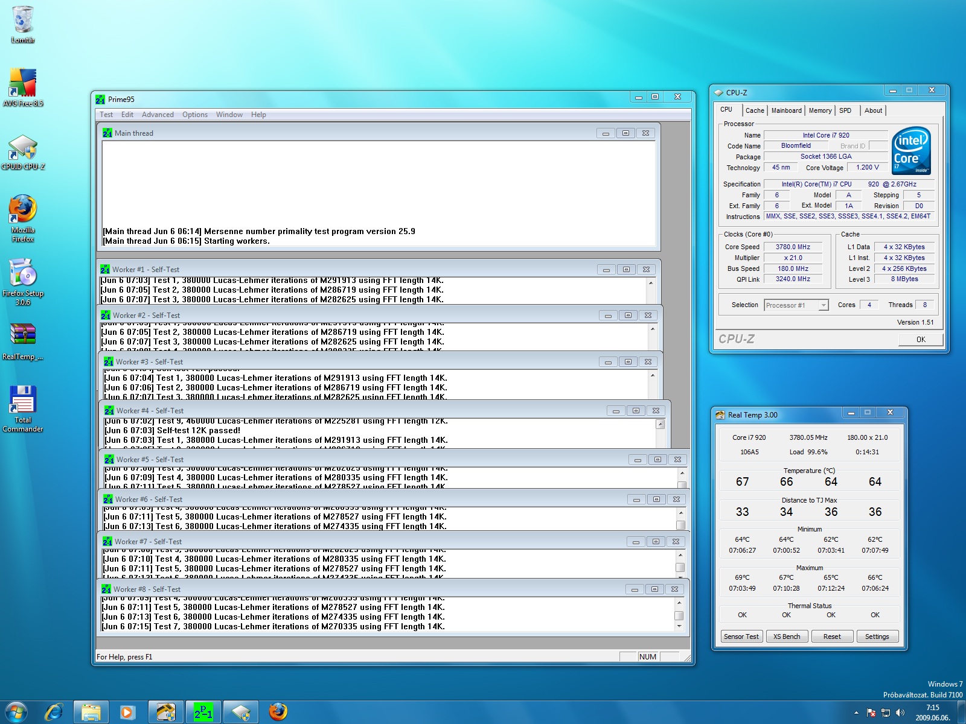Minimize the Worker #5 Self-Test window

pyautogui.click(x=638, y=459)
